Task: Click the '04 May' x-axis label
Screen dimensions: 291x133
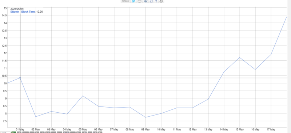Action: (67, 129)
